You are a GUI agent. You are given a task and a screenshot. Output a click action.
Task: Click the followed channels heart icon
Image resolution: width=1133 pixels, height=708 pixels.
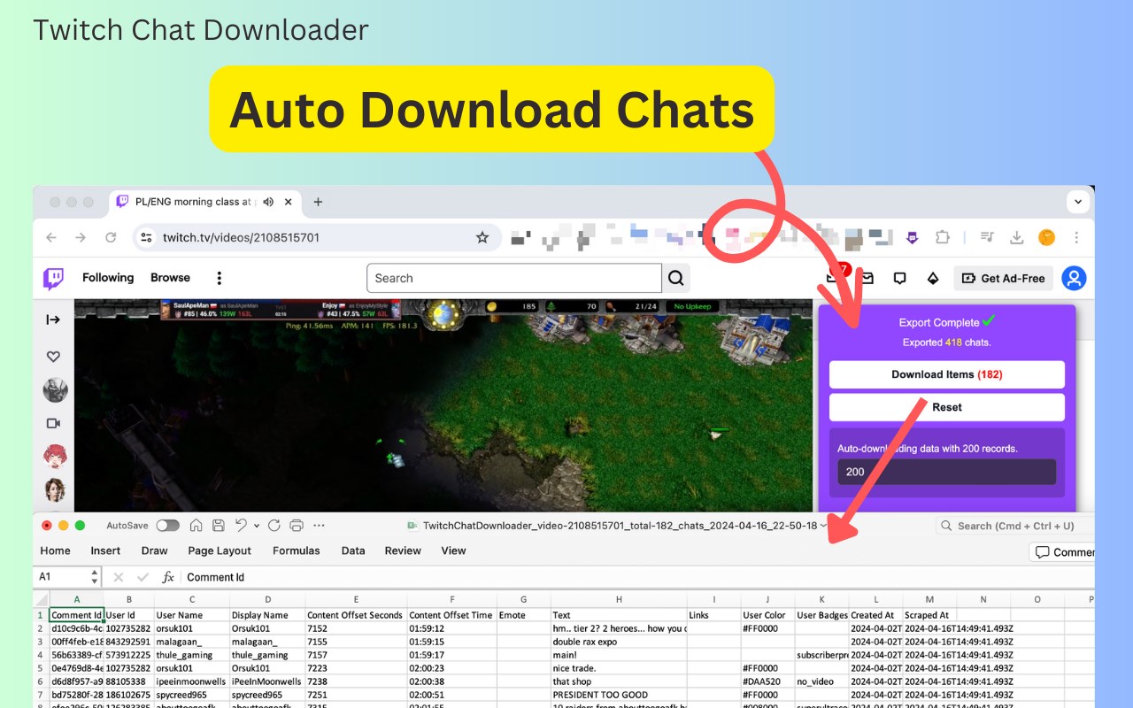53,357
